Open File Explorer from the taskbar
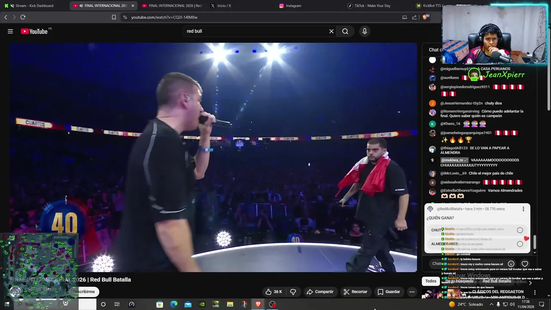The width and height of the screenshot is (551, 310). [230, 304]
